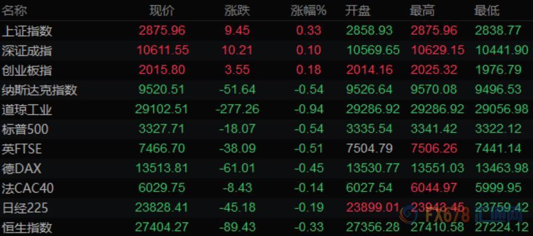Click 标普500 high value 3341.42

434,129
